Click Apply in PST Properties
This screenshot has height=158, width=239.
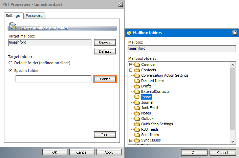[x=109, y=152]
